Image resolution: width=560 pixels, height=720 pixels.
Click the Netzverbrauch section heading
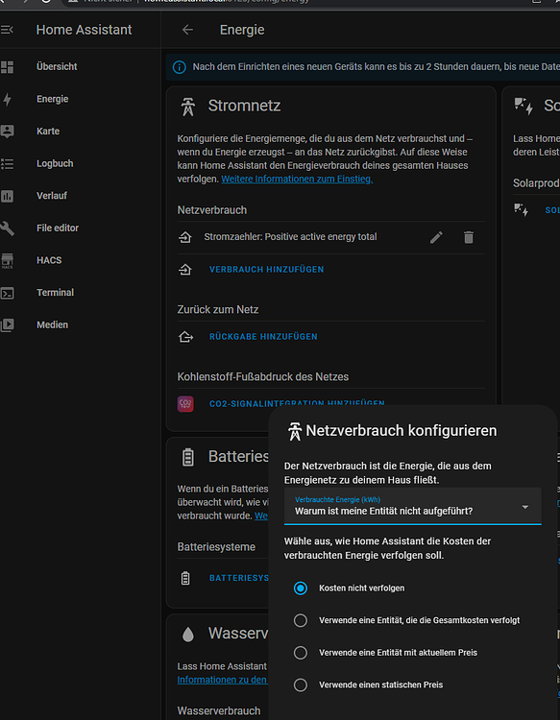click(x=211, y=210)
